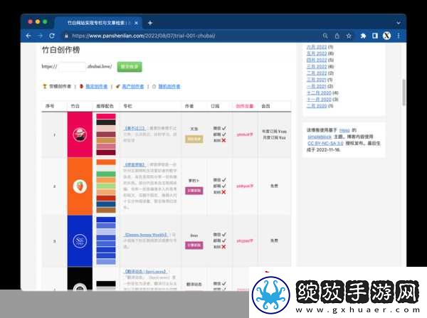Click the padlock icon in the address bar
This screenshot has height=318, width=427.
tap(66, 36)
